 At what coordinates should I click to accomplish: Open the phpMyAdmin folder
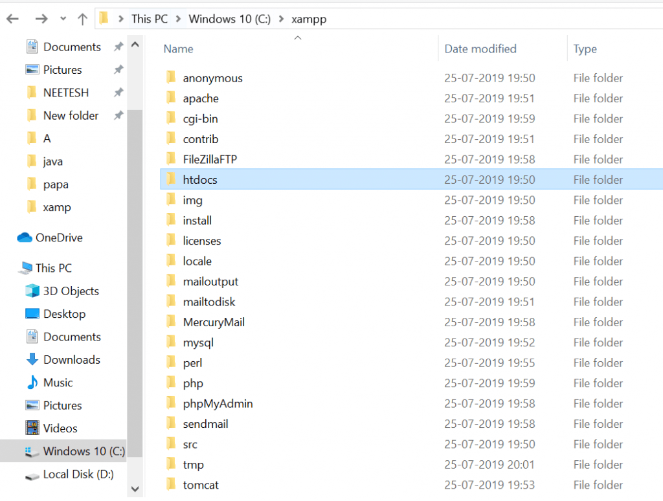[x=219, y=403]
